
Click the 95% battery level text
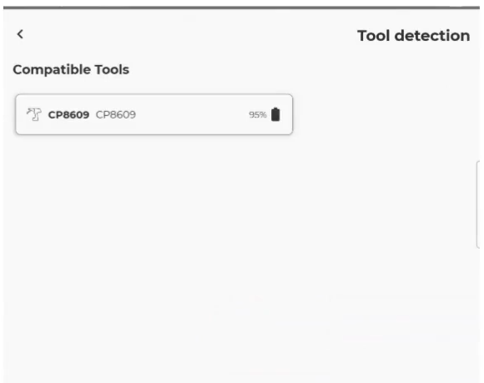pyautogui.click(x=258, y=115)
